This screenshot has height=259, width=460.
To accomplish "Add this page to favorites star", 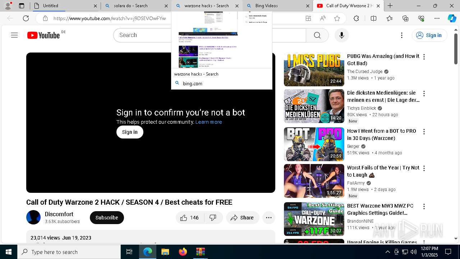I will pos(337,18).
